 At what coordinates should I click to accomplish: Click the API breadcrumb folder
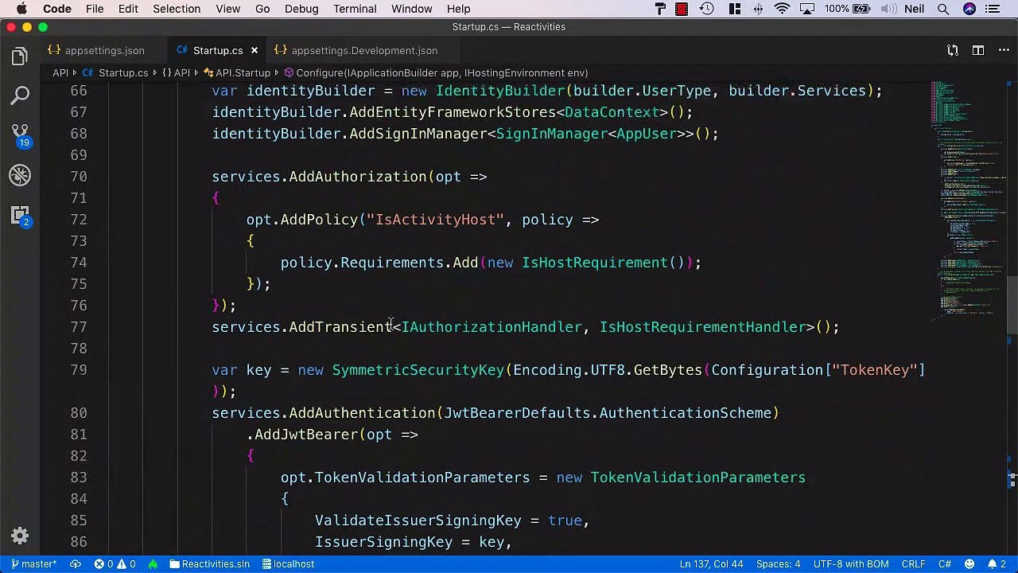[x=60, y=72]
